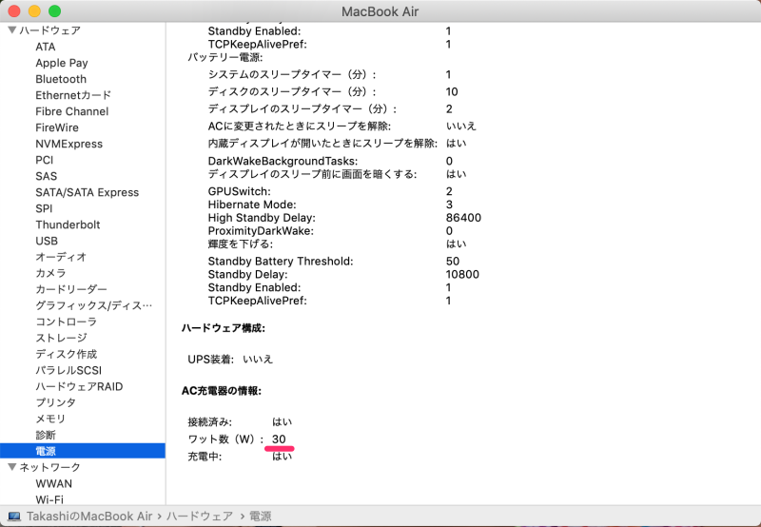Screen dimensions: 761x527
Task: Show メモリ information
Action: 50,419
